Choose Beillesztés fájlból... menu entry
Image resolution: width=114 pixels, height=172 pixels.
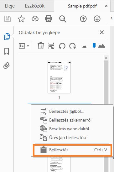(x=72, y=111)
